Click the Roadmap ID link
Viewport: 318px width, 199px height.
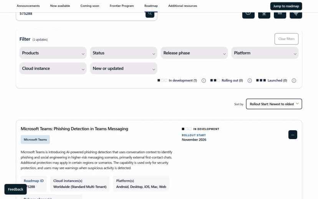click(x=34, y=181)
